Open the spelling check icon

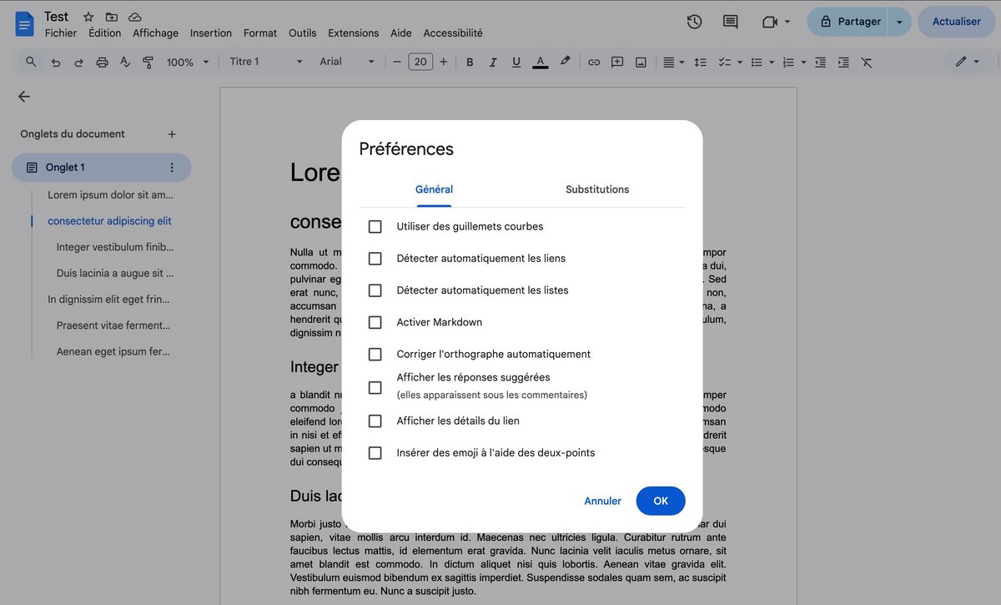(124, 61)
